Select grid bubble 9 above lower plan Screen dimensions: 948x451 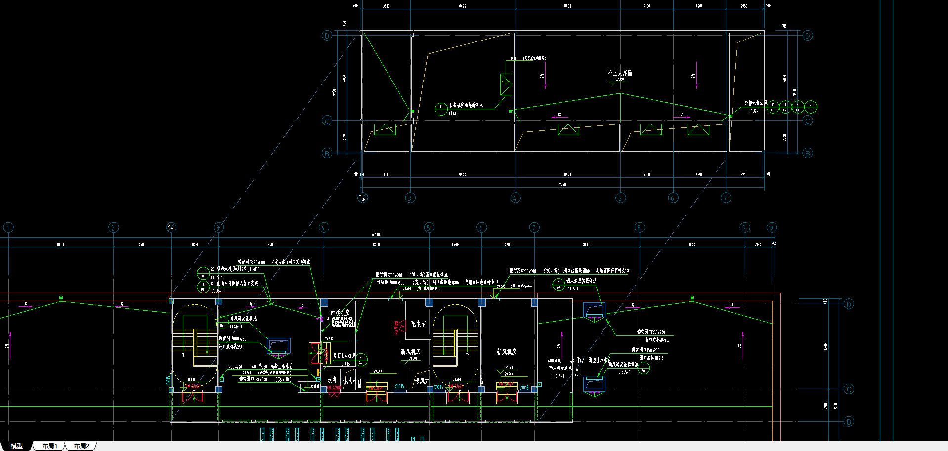[x=745, y=227]
